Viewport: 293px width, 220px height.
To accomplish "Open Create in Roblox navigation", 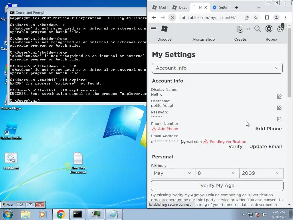I will pyautogui.click(x=240, y=40).
